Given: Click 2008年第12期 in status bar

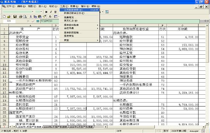Looking at the screenshot, I should coord(179,131).
